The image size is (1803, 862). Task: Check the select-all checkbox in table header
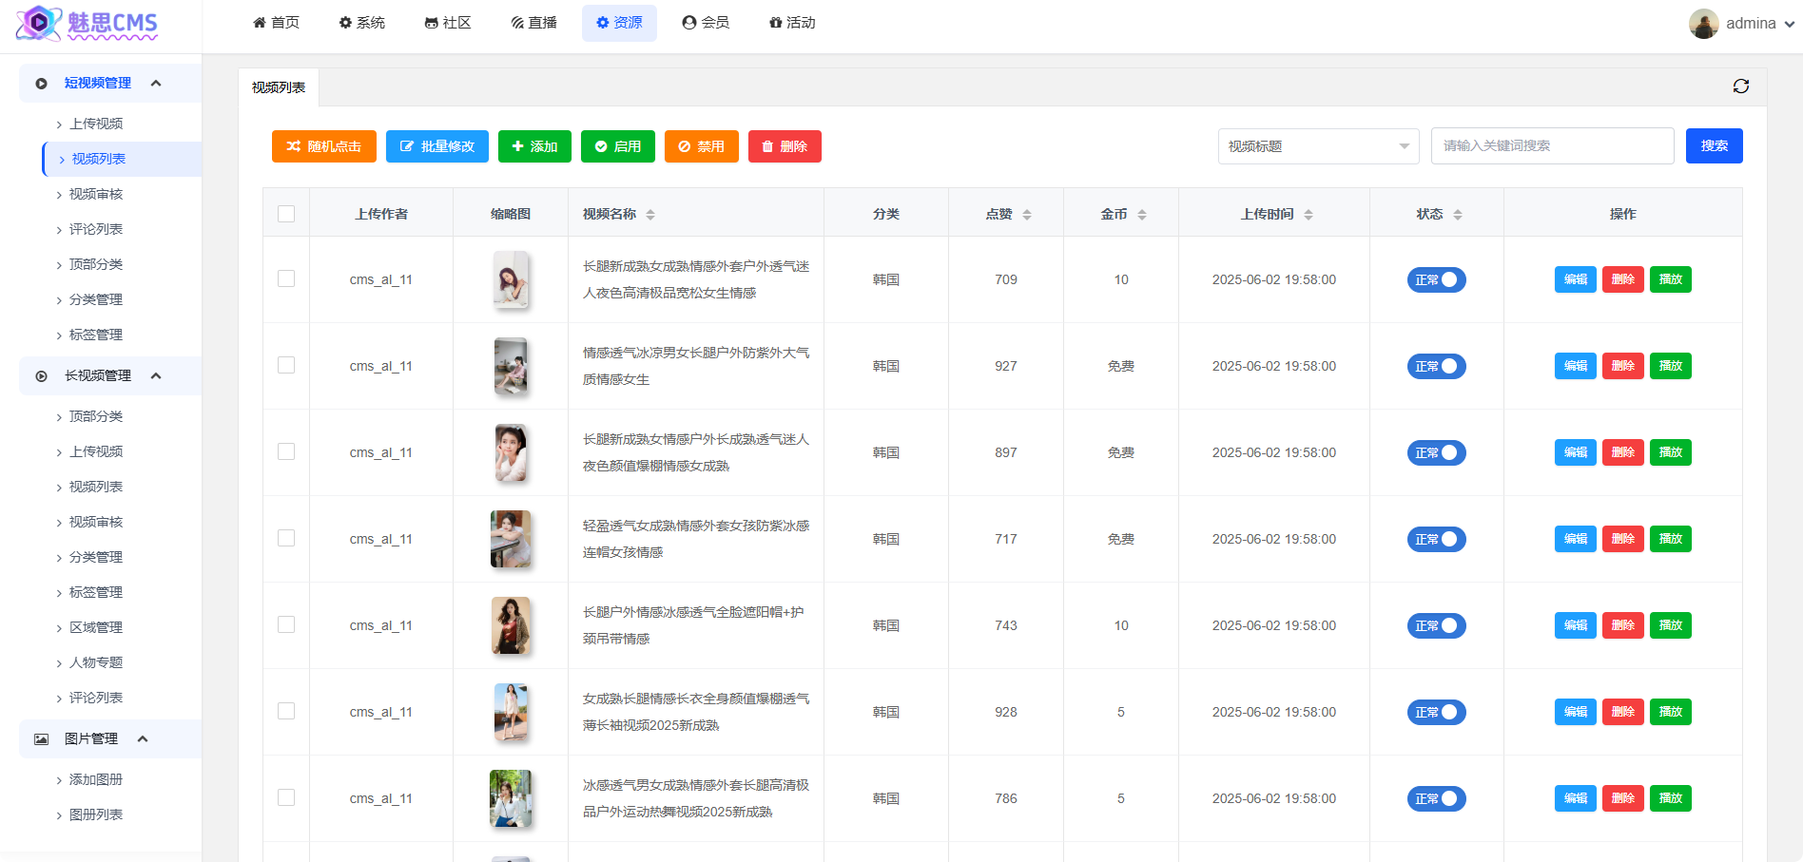click(286, 214)
